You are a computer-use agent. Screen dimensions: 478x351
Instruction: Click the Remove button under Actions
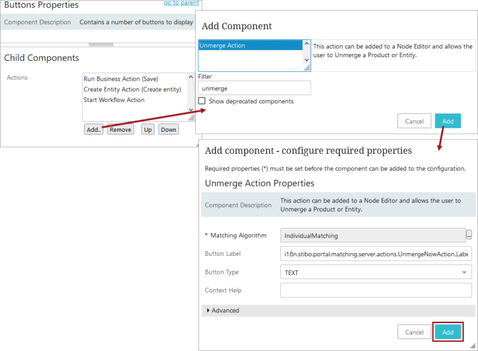(120, 130)
